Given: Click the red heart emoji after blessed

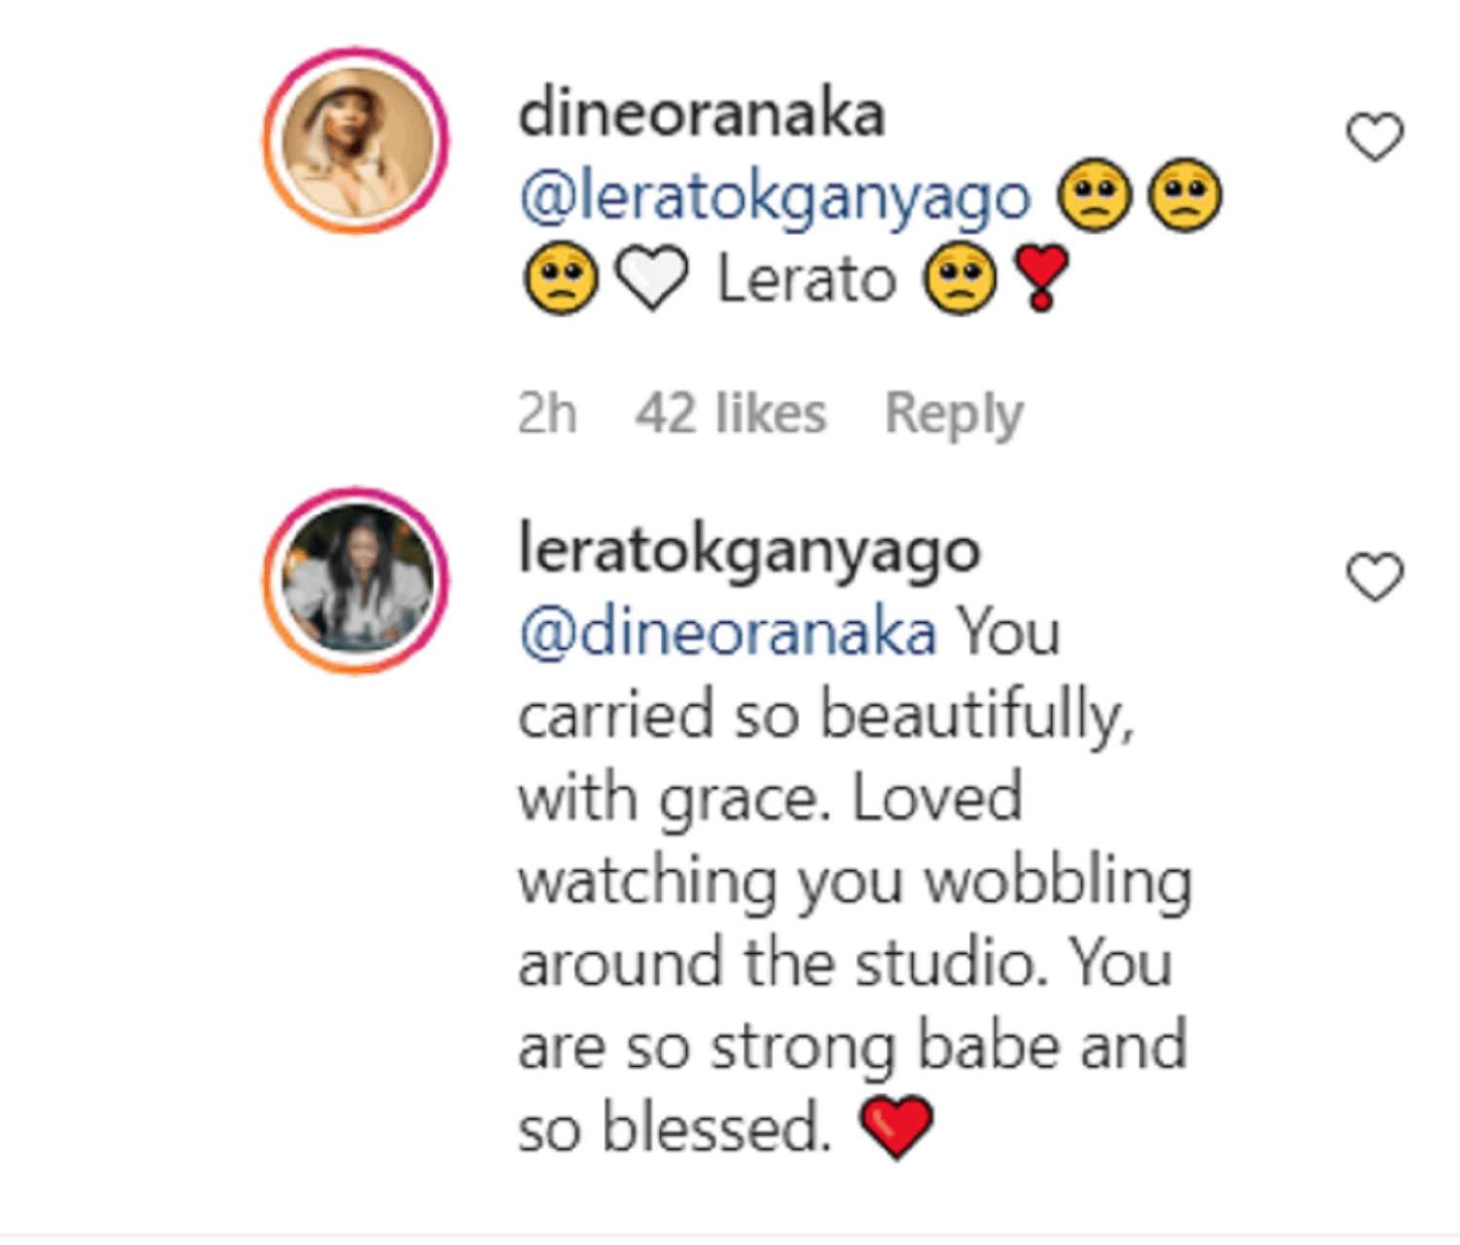Looking at the screenshot, I should [x=896, y=1128].
